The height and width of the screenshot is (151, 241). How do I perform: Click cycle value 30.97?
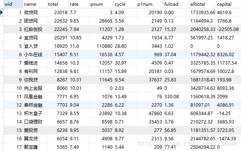click(120, 63)
